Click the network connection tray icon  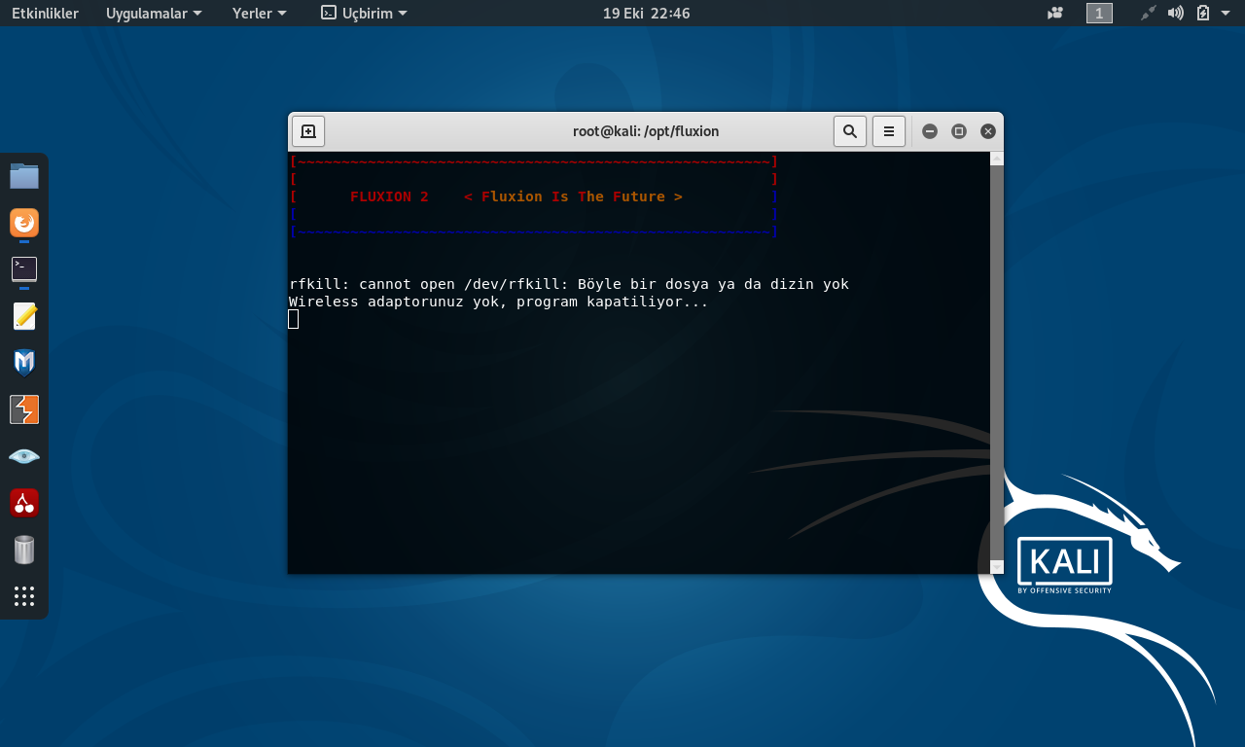1149,13
